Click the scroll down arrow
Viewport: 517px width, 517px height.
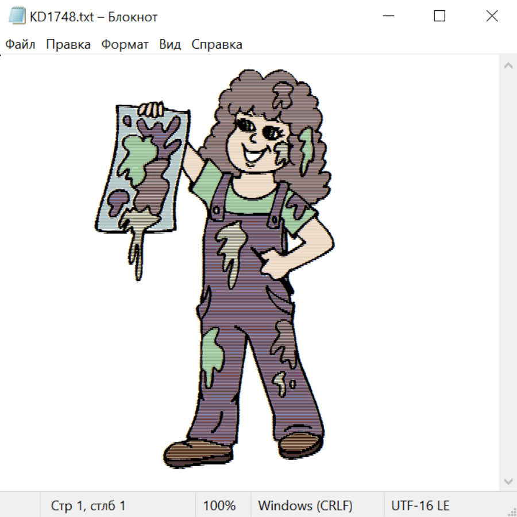508,480
